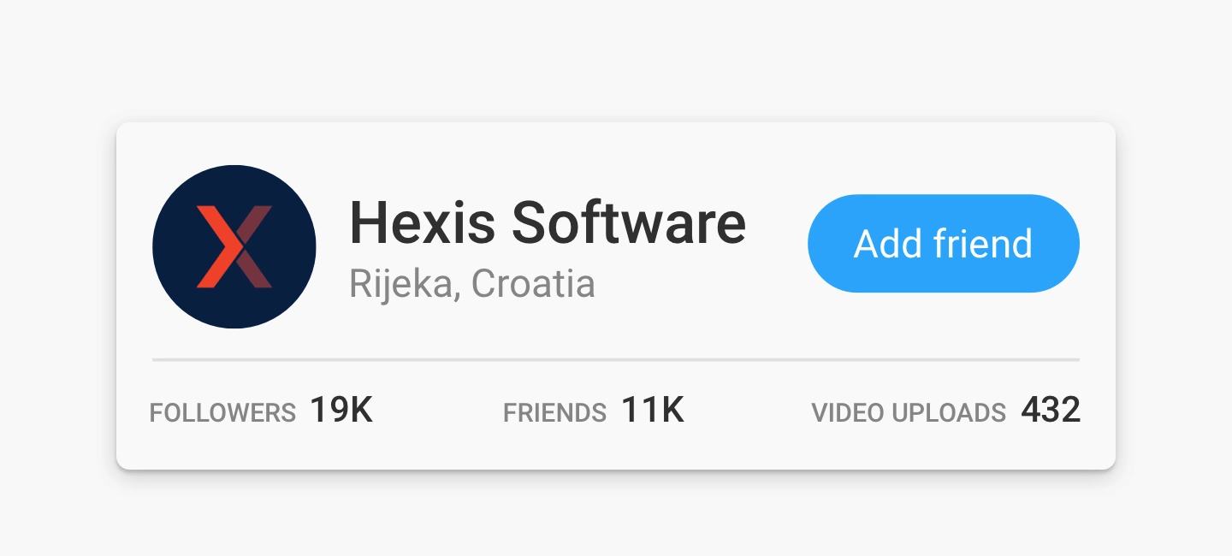Open the FRIENDS list label
This screenshot has height=556, width=1232.
click(x=554, y=413)
